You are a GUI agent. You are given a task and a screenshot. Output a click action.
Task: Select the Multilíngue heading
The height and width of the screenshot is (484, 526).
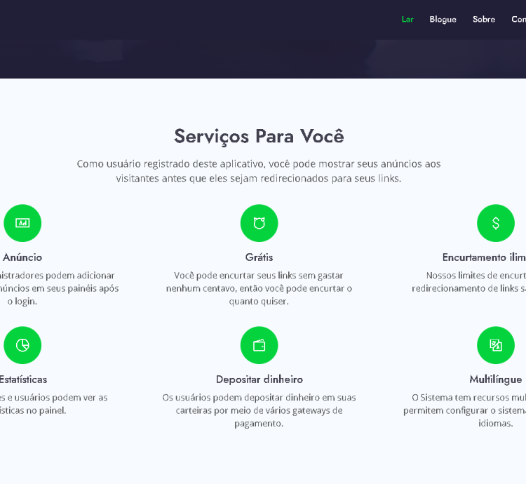[x=496, y=379]
